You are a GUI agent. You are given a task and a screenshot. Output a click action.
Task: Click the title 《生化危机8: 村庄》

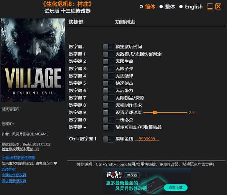tap(67, 4)
